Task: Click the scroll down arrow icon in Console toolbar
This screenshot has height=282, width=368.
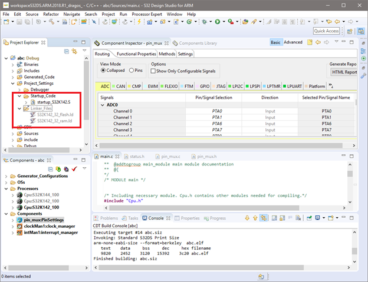Action: [247, 218]
